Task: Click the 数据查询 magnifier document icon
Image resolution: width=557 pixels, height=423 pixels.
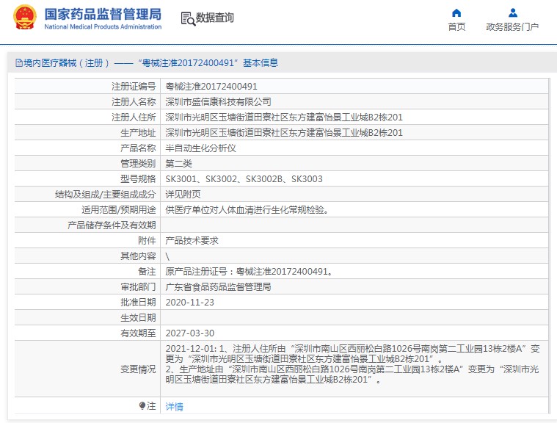Action: coord(187,18)
